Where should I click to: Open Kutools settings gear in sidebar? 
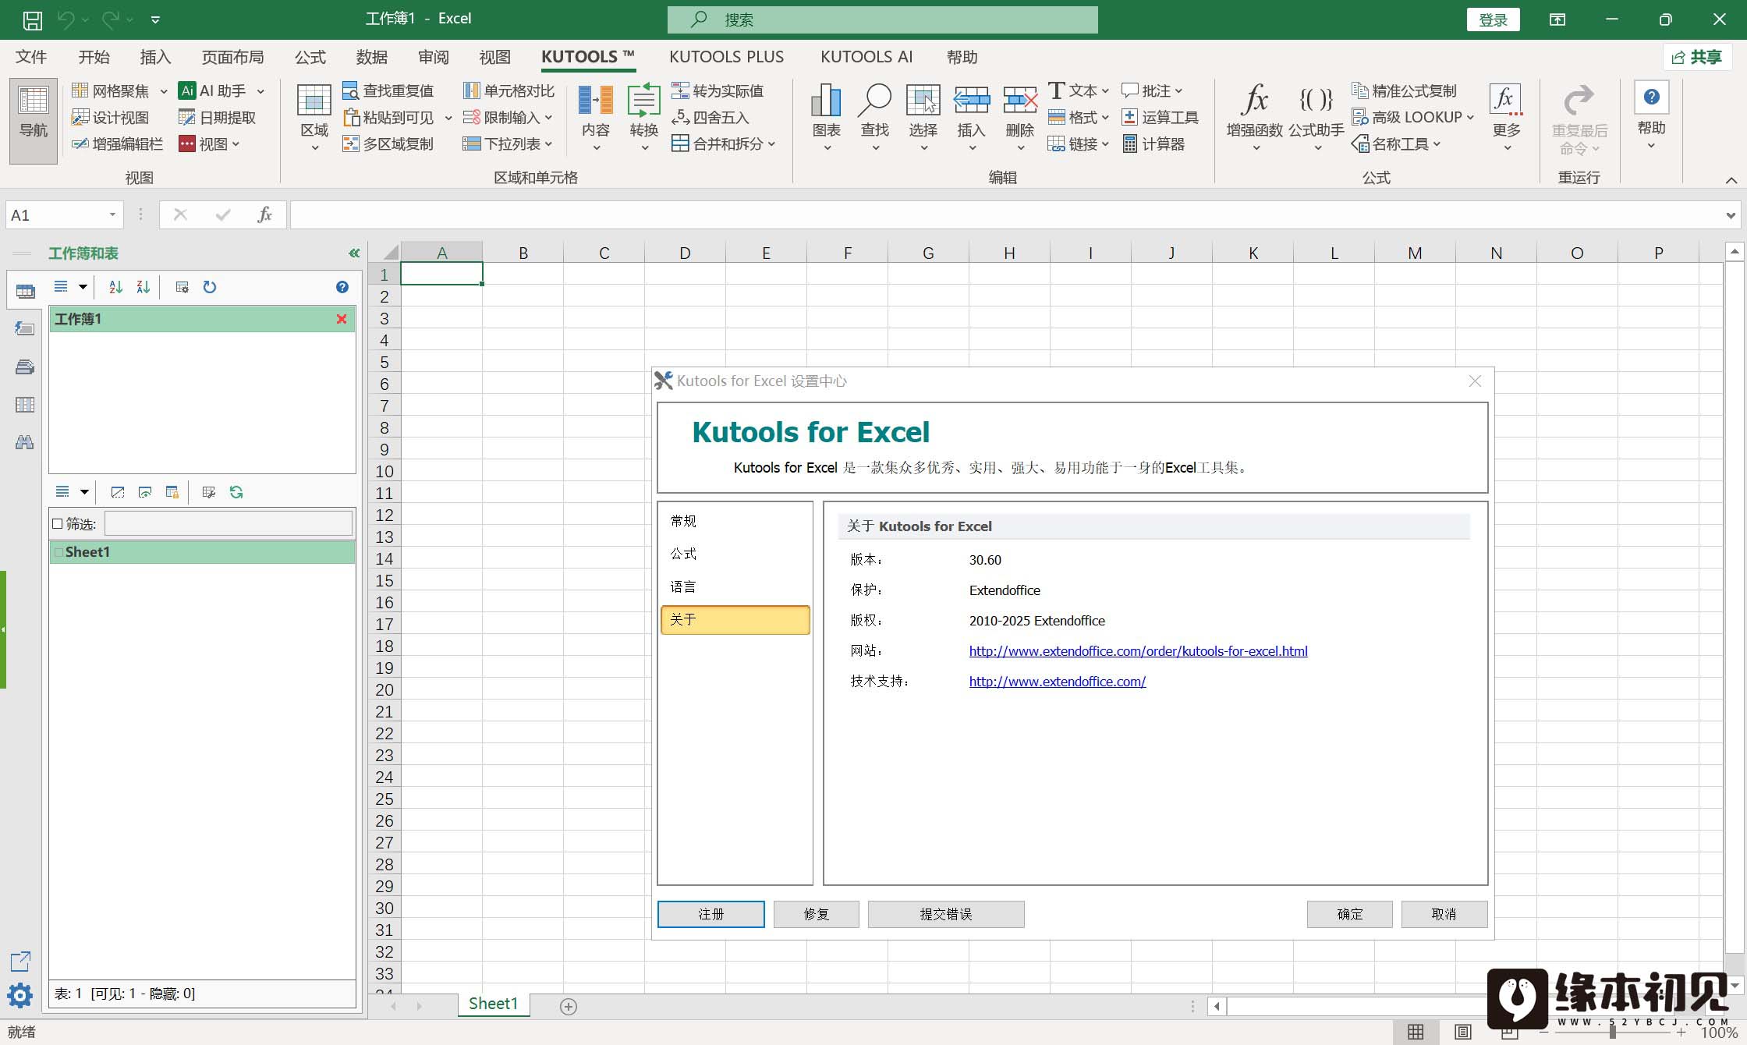coord(19,995)
